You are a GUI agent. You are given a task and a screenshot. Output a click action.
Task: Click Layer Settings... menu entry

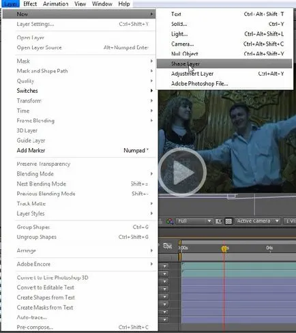79,24
